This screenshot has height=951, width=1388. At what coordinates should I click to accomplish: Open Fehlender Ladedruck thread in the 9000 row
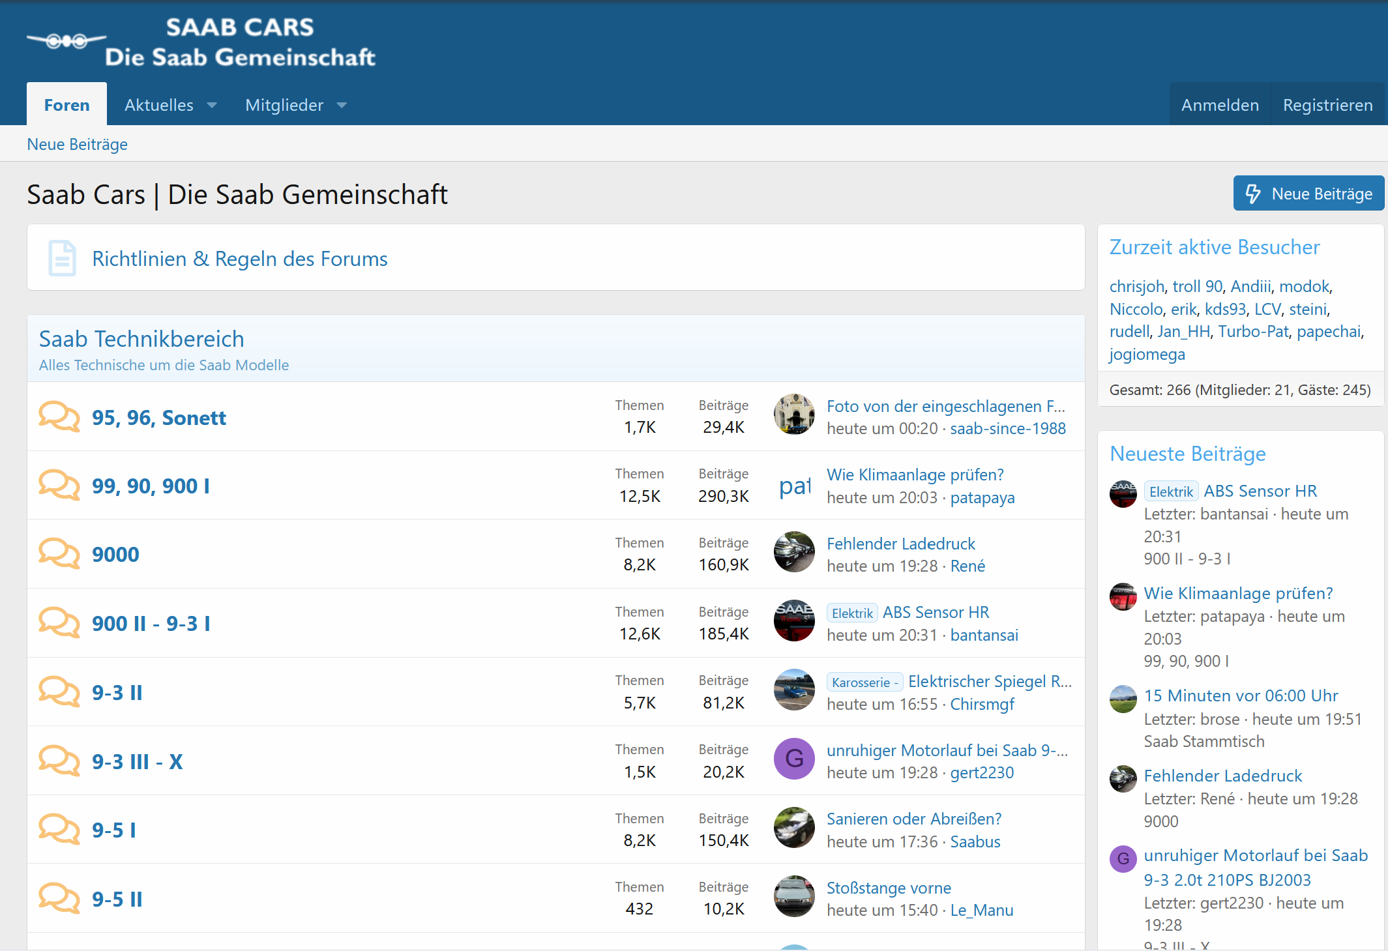tap(901, 544)
